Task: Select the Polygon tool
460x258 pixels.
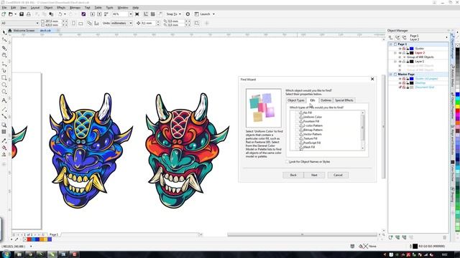Action: 4,92
